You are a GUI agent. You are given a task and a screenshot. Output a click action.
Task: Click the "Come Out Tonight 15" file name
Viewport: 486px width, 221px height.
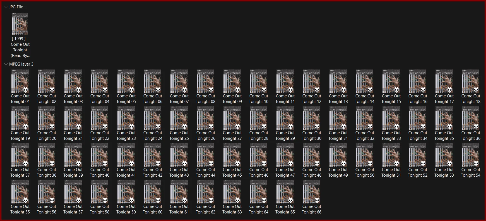[x=391, y=99]
